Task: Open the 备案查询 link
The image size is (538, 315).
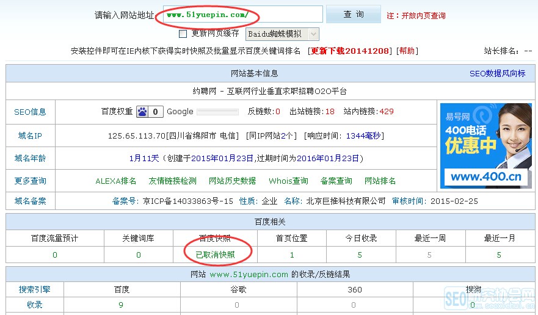Action: [336, 181]
